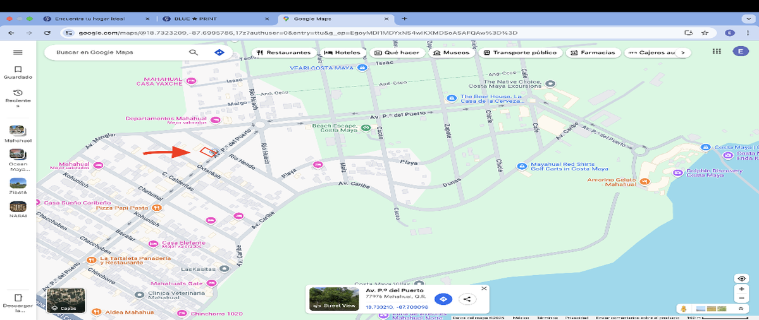759x320 pixels.
Task: Open Guardado saved places
Action: click(18, 73)
